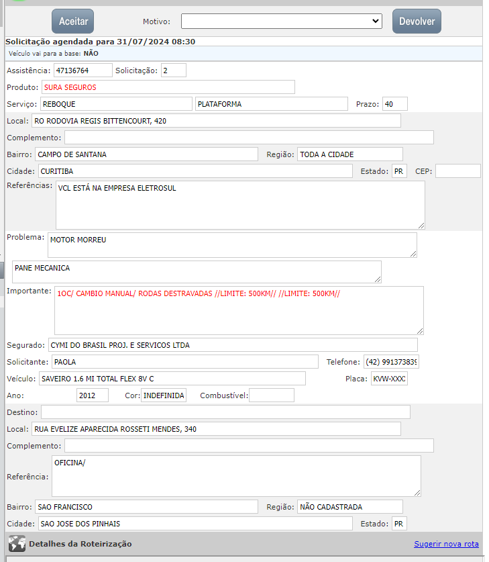The width and height of the screenshot is (489, 562).
Task: Focus the origin Local address field
Action: click(x=215, y=121)
